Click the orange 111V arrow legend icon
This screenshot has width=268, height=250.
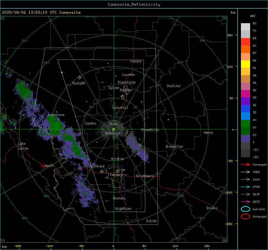click(x=245, y=179)
